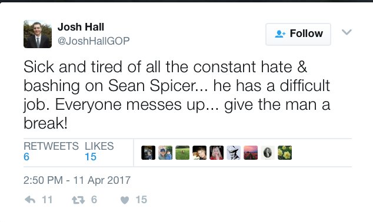View the list of 15 likes
Image resolution: width=373 pixels, height=222 pixels.
(x=99, y=152)
